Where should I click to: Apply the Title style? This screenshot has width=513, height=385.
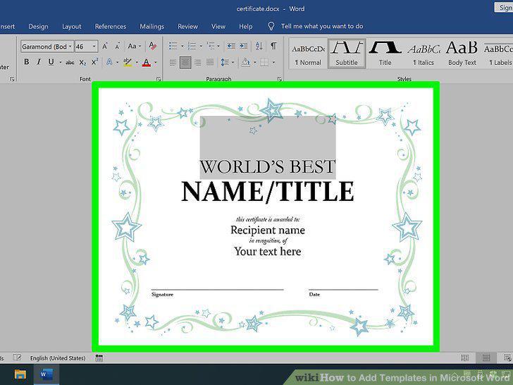point(385,54)
